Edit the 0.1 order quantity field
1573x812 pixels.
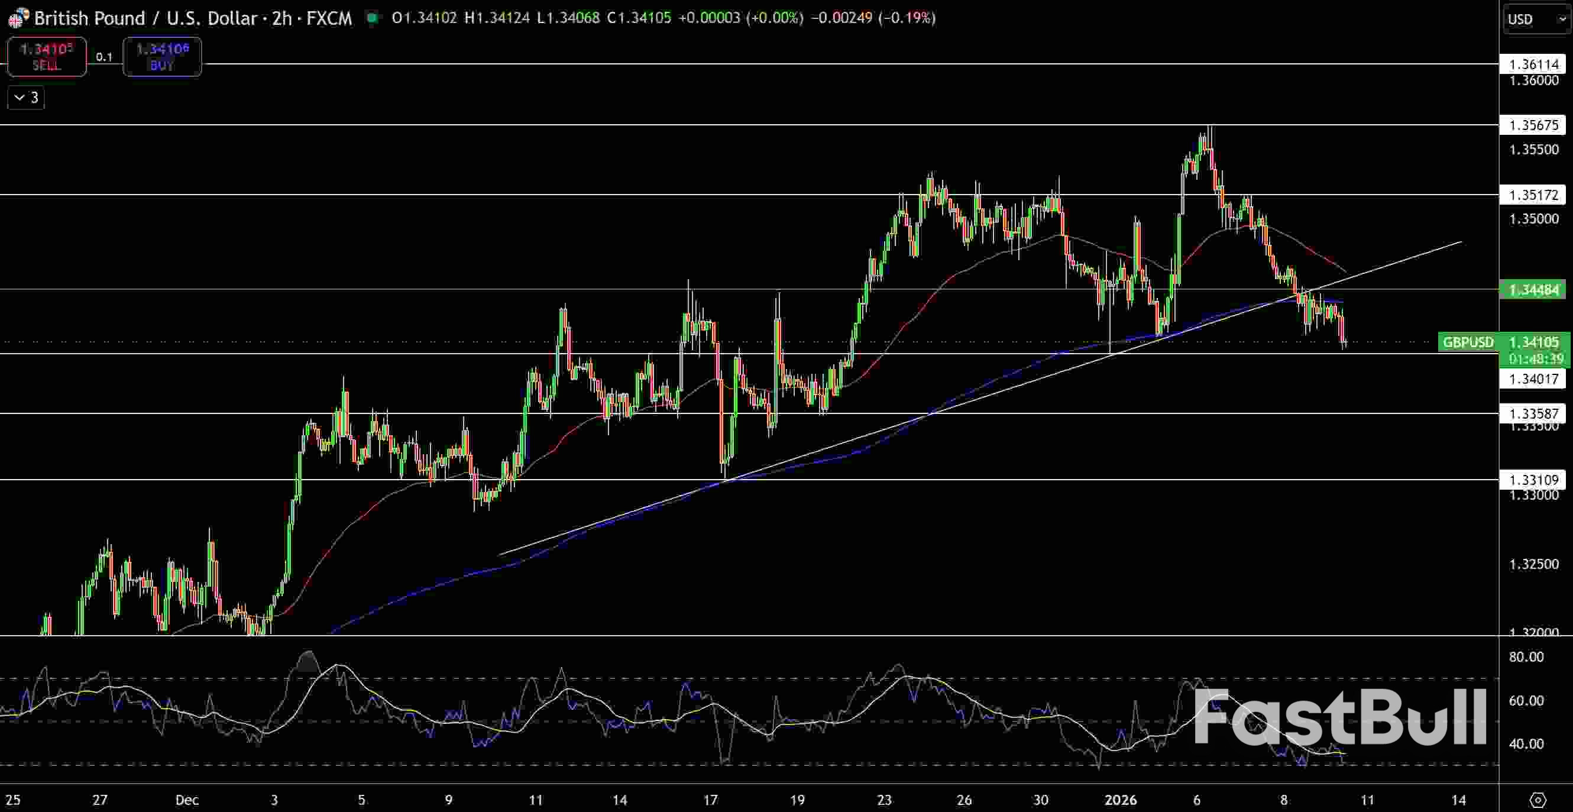[x=104, y=57]
